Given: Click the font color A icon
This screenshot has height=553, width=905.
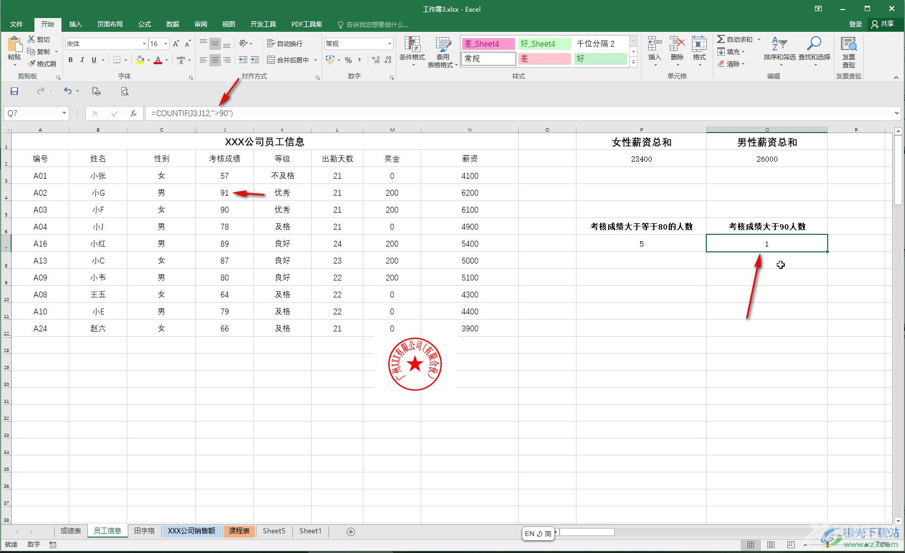Looking at the screenshot, I should 157,60.
